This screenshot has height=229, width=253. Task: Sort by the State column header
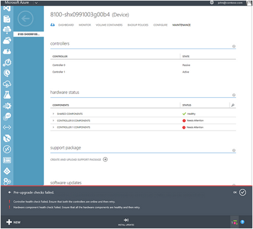pyautogui.click(x=186, y=56)
